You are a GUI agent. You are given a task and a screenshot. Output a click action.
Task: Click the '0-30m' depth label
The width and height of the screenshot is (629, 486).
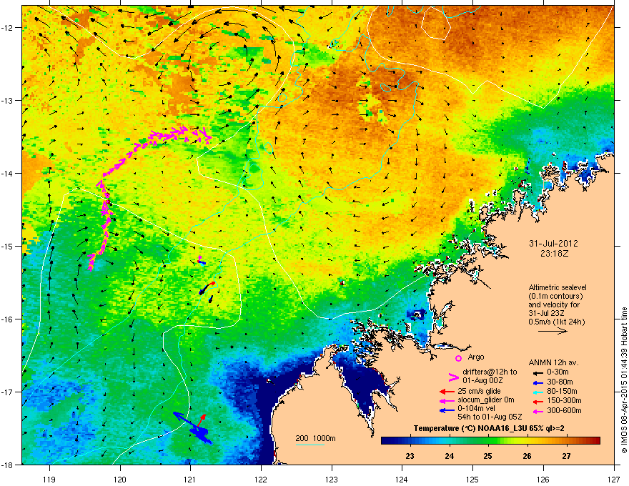(x=558, y=372)
